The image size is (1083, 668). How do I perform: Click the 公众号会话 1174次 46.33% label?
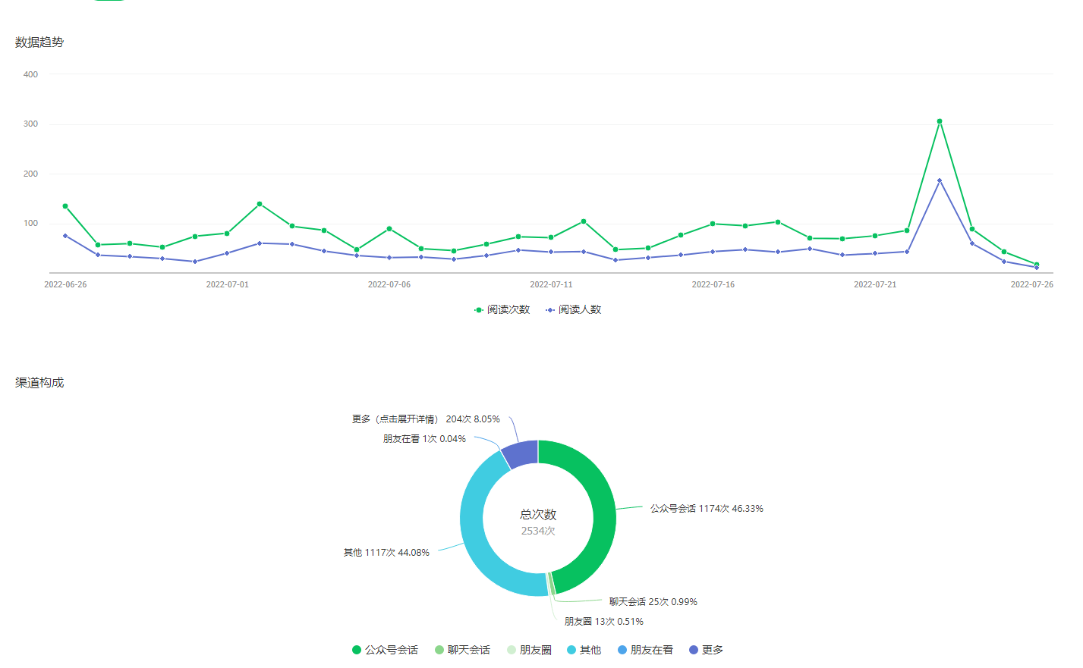[707, 509]
